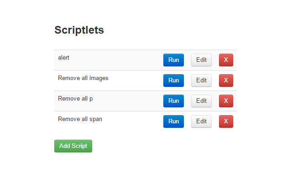This screenshot has height=182, width=292.
Task: Run the Remove all images script
Action: click(x=173, y=81)
